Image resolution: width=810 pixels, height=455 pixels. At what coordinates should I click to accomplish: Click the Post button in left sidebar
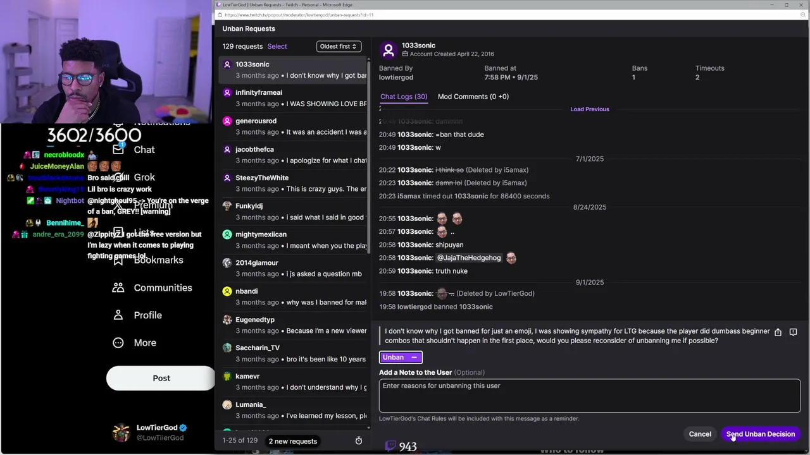click(x=161, y=378)
